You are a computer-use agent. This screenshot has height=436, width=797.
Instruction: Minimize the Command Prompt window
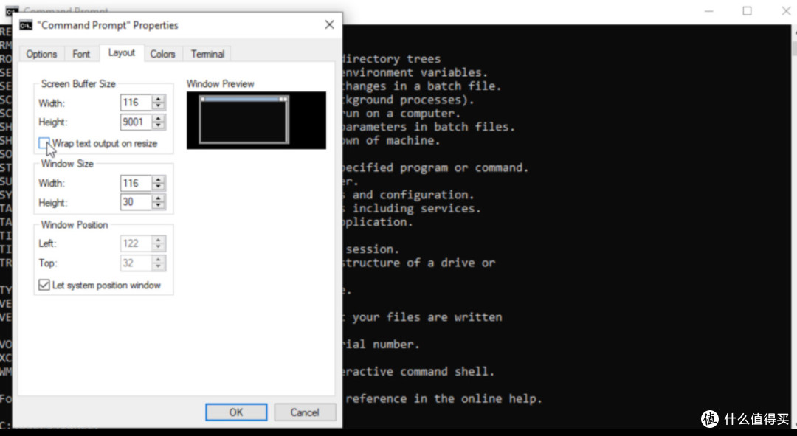pos(709,10)
